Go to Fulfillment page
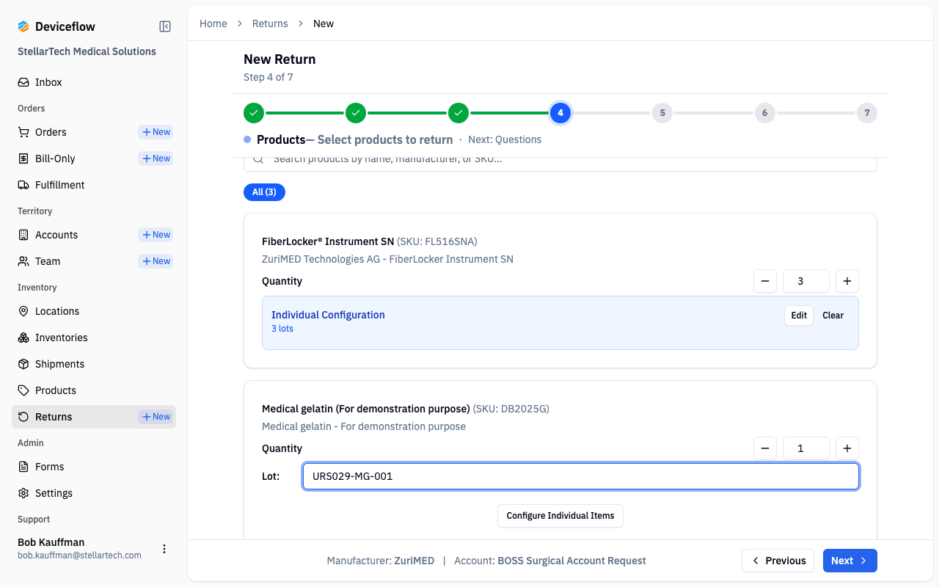The height and width of the screenshot is (587, 939). click(x=94, y=185)
